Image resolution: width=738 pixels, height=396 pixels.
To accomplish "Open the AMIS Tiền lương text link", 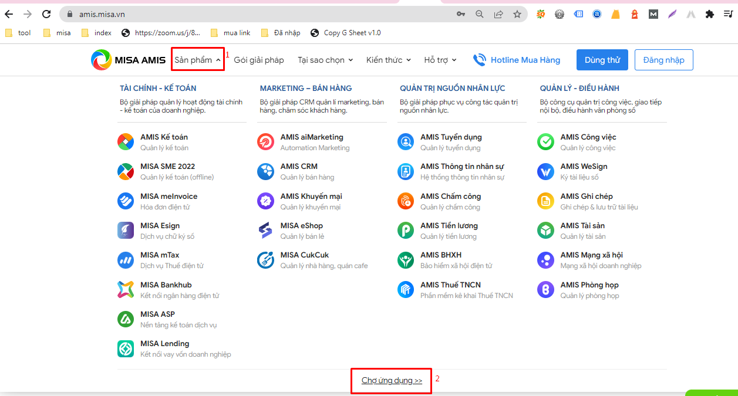I will (449, 225).
